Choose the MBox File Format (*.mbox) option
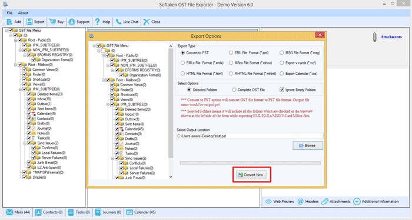This screenshot has height=220, width=412. click(231, 63)
